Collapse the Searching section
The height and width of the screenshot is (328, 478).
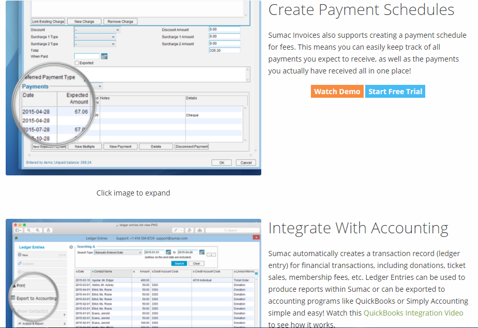point(94,247)
